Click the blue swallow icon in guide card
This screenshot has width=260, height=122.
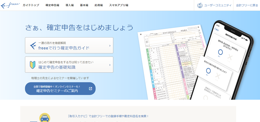click(x=33, y=46)
